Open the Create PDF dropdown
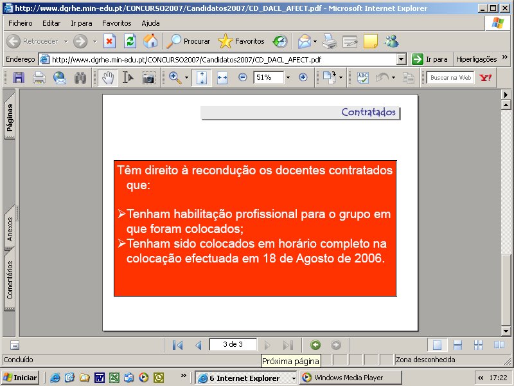Image resolution: width=514 pixels, height=386 pixels. [x=341, y=78]
